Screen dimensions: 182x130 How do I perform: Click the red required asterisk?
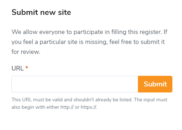pyautogui.click(x=27, y=68)
